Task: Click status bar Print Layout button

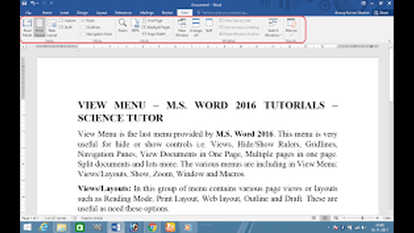Action: [x=325, y=218]
